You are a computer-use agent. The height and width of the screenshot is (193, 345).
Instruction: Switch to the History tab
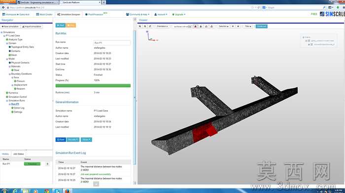pyautogui.click(x=5, y=154)
